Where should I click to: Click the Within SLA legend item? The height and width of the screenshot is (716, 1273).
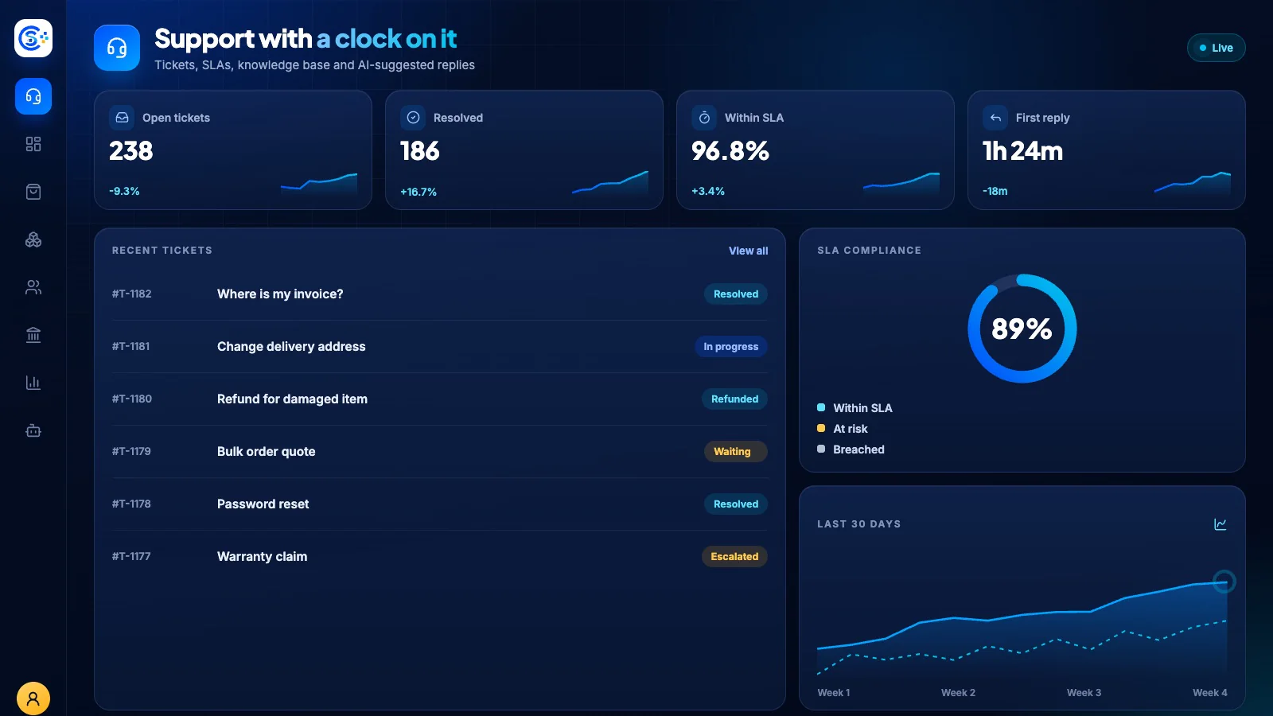(855, 408)
